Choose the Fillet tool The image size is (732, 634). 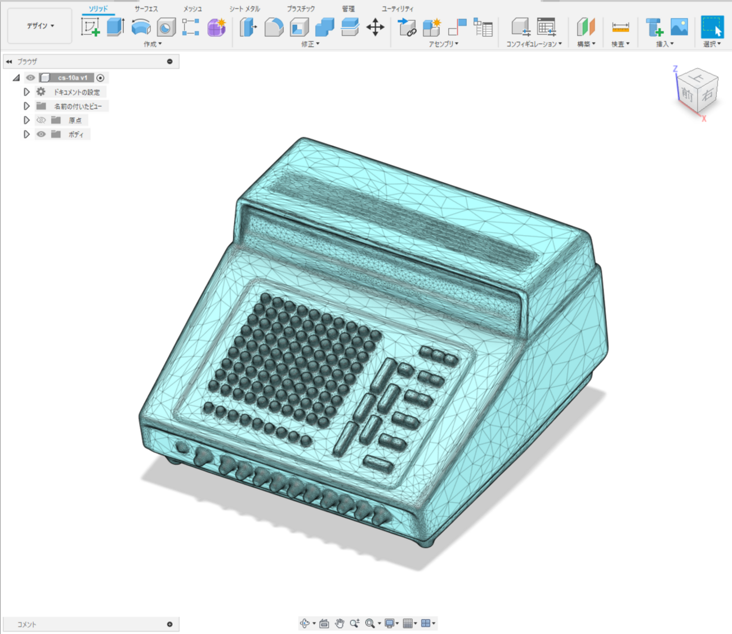tap(274, 27)
